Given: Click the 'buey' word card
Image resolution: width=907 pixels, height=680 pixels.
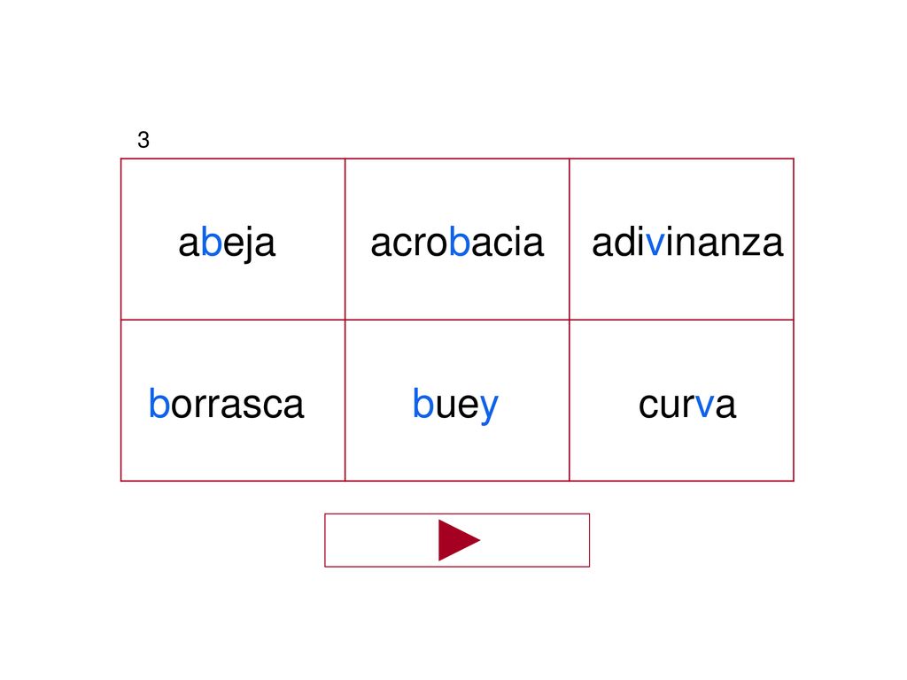Looking at the screenshot, I should [457, 400].
